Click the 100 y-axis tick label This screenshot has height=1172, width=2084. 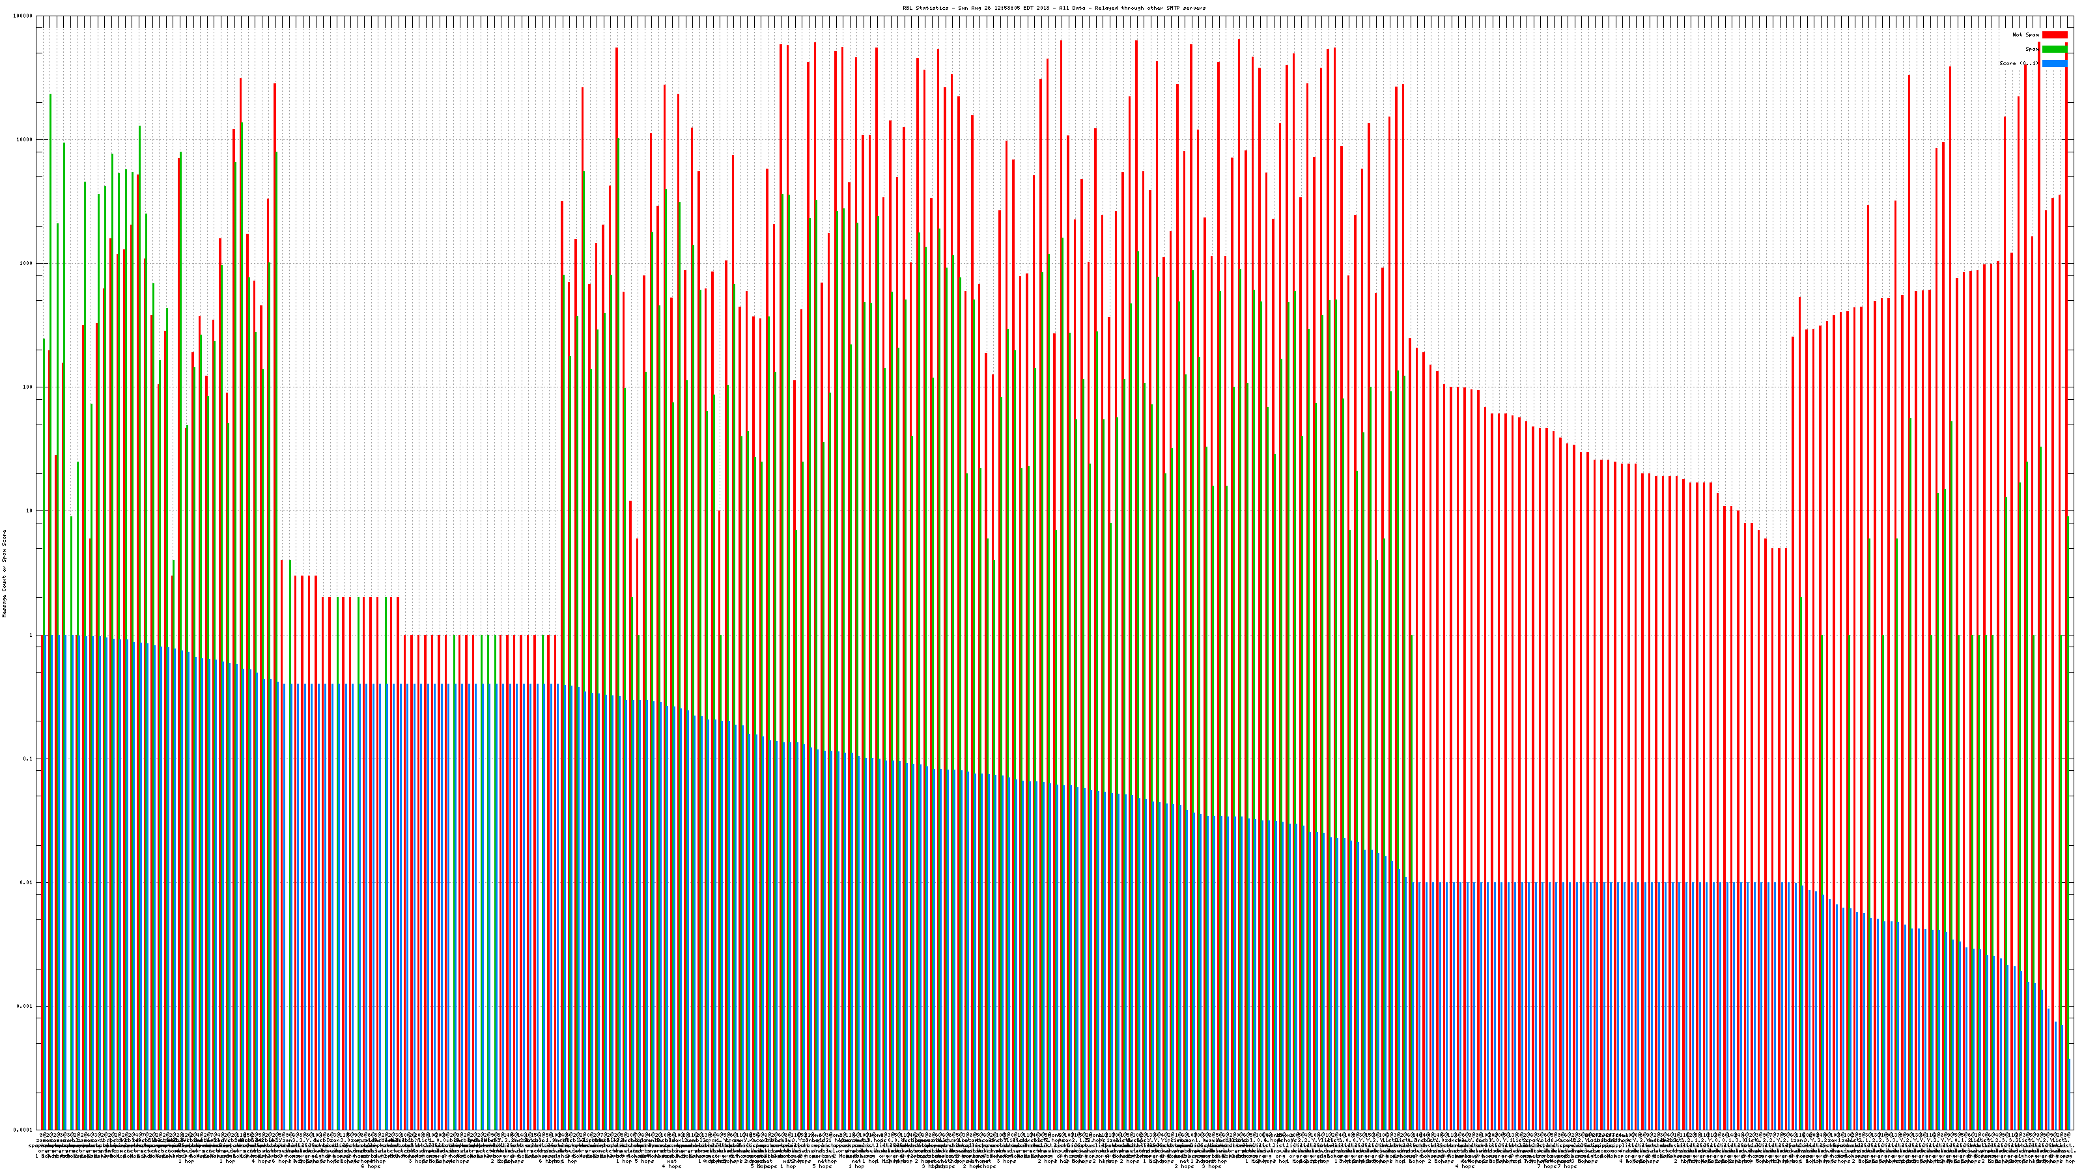tap(28, 387)
